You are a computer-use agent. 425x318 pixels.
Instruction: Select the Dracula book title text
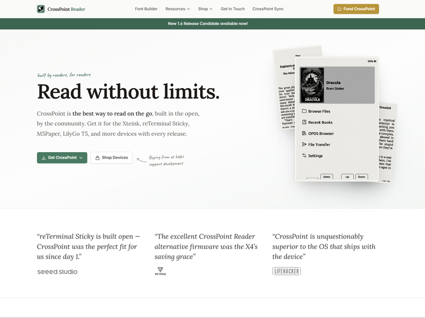334,83
